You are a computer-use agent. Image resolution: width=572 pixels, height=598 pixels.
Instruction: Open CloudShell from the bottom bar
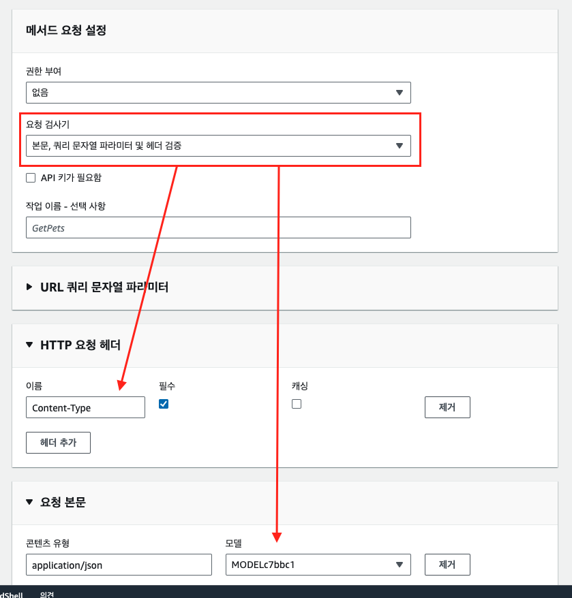11,594
